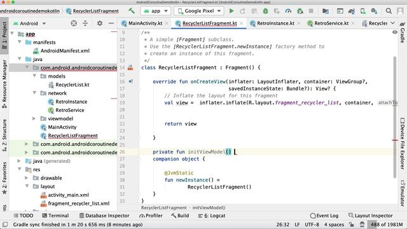Hide the Project panel with minus icon
Viewport: 407px width, 229px height.
(111, 24)
